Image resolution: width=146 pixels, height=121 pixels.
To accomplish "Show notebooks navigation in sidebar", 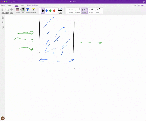I will tap(3, 18).
